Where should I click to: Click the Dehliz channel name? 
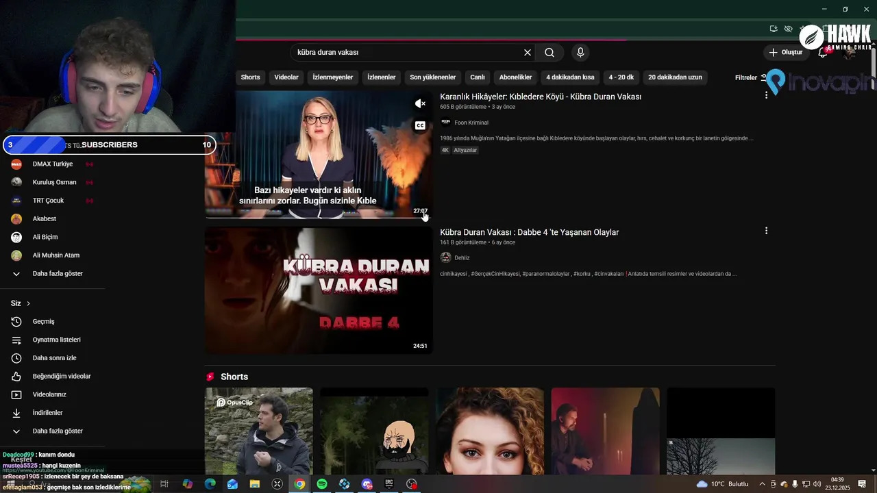click(462, 257)
